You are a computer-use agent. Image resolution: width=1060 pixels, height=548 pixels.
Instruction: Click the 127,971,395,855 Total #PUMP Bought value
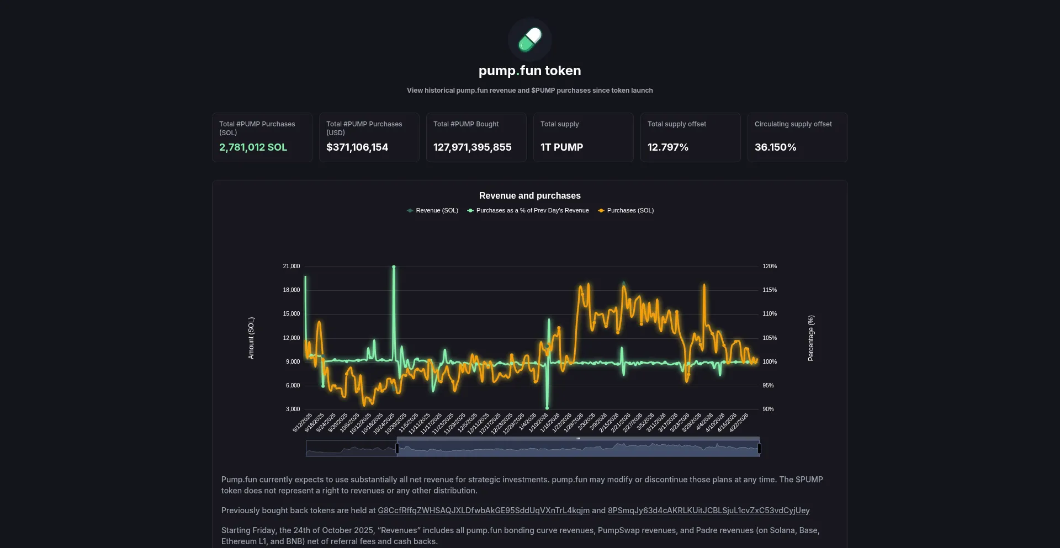tap(473, 147)
